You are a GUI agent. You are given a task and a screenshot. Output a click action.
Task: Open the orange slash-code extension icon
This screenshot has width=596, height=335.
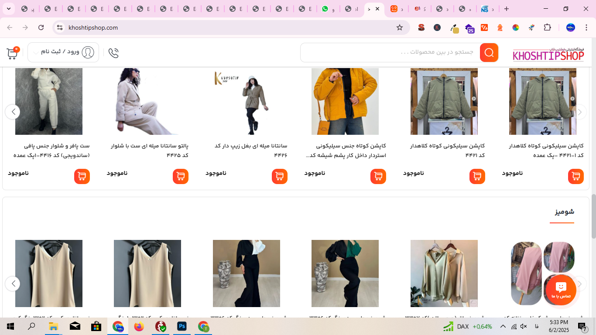tap(484, 27)
